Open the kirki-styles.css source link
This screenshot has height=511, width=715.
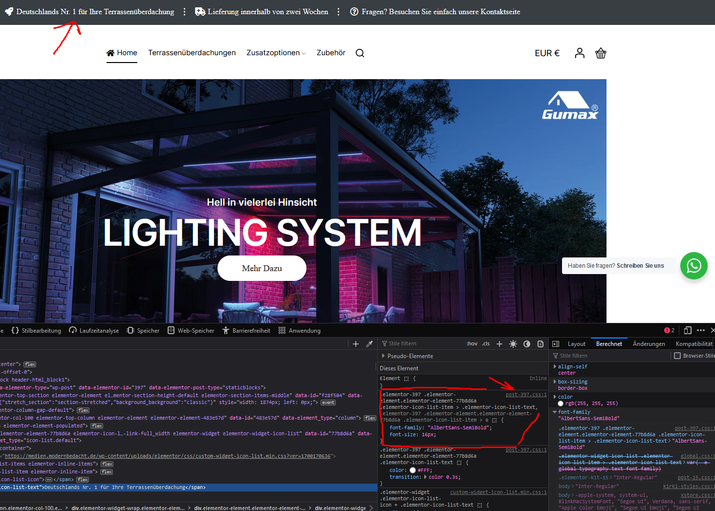(x=689, y=486)
